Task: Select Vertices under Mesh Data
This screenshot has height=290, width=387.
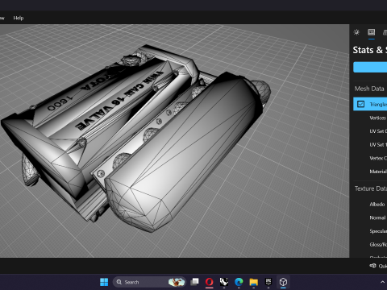Action: (x=378, y=118)
